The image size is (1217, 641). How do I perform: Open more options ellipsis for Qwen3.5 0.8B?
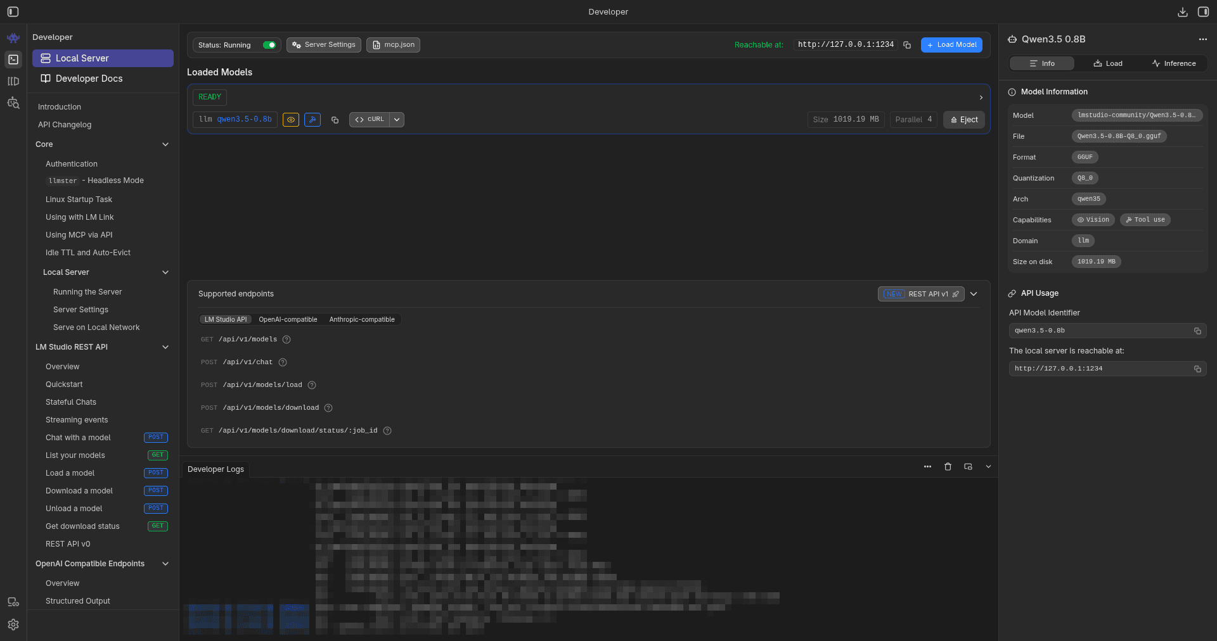click(x=1203, y=39)
